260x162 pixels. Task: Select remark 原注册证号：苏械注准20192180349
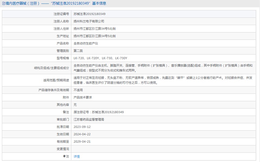(99, 112)
